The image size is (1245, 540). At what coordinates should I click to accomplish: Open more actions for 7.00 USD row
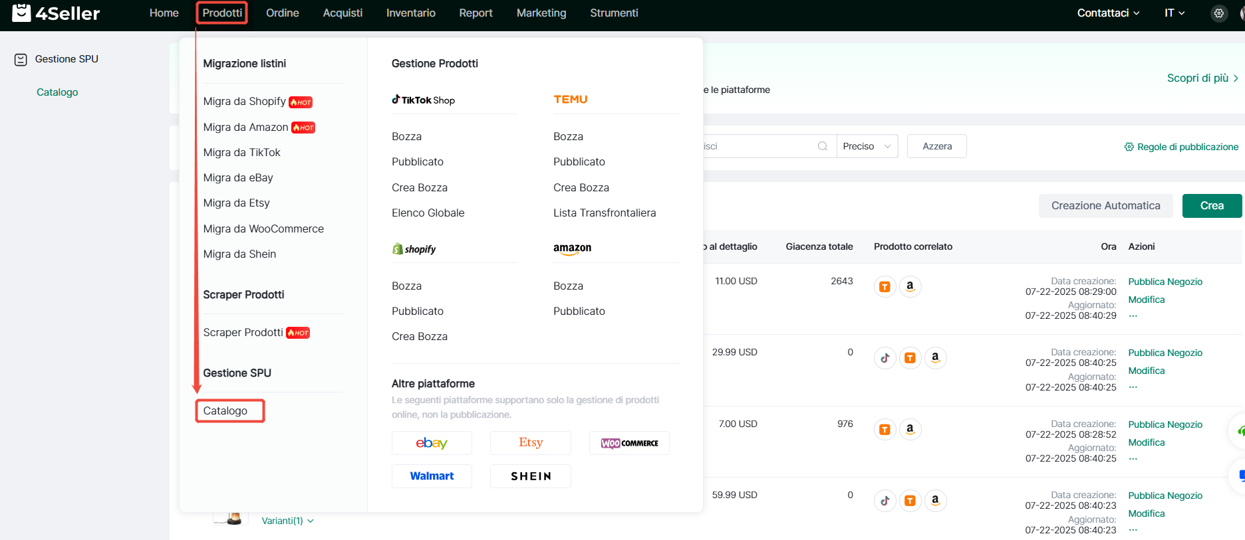[1133, 459]
